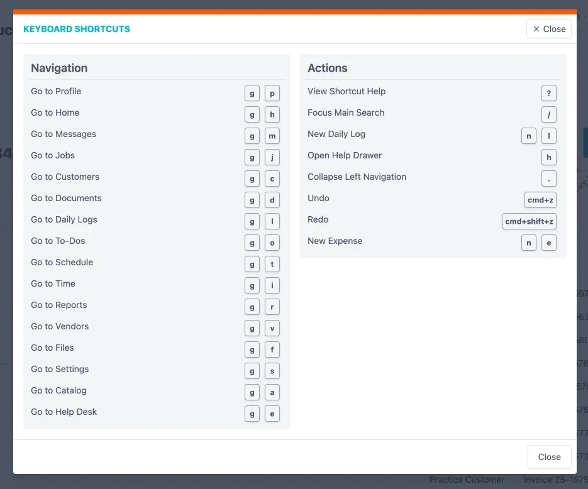Screen dimensions: 588x489
Task: Click the × icon in the top Close control
Action: (538, 28)
